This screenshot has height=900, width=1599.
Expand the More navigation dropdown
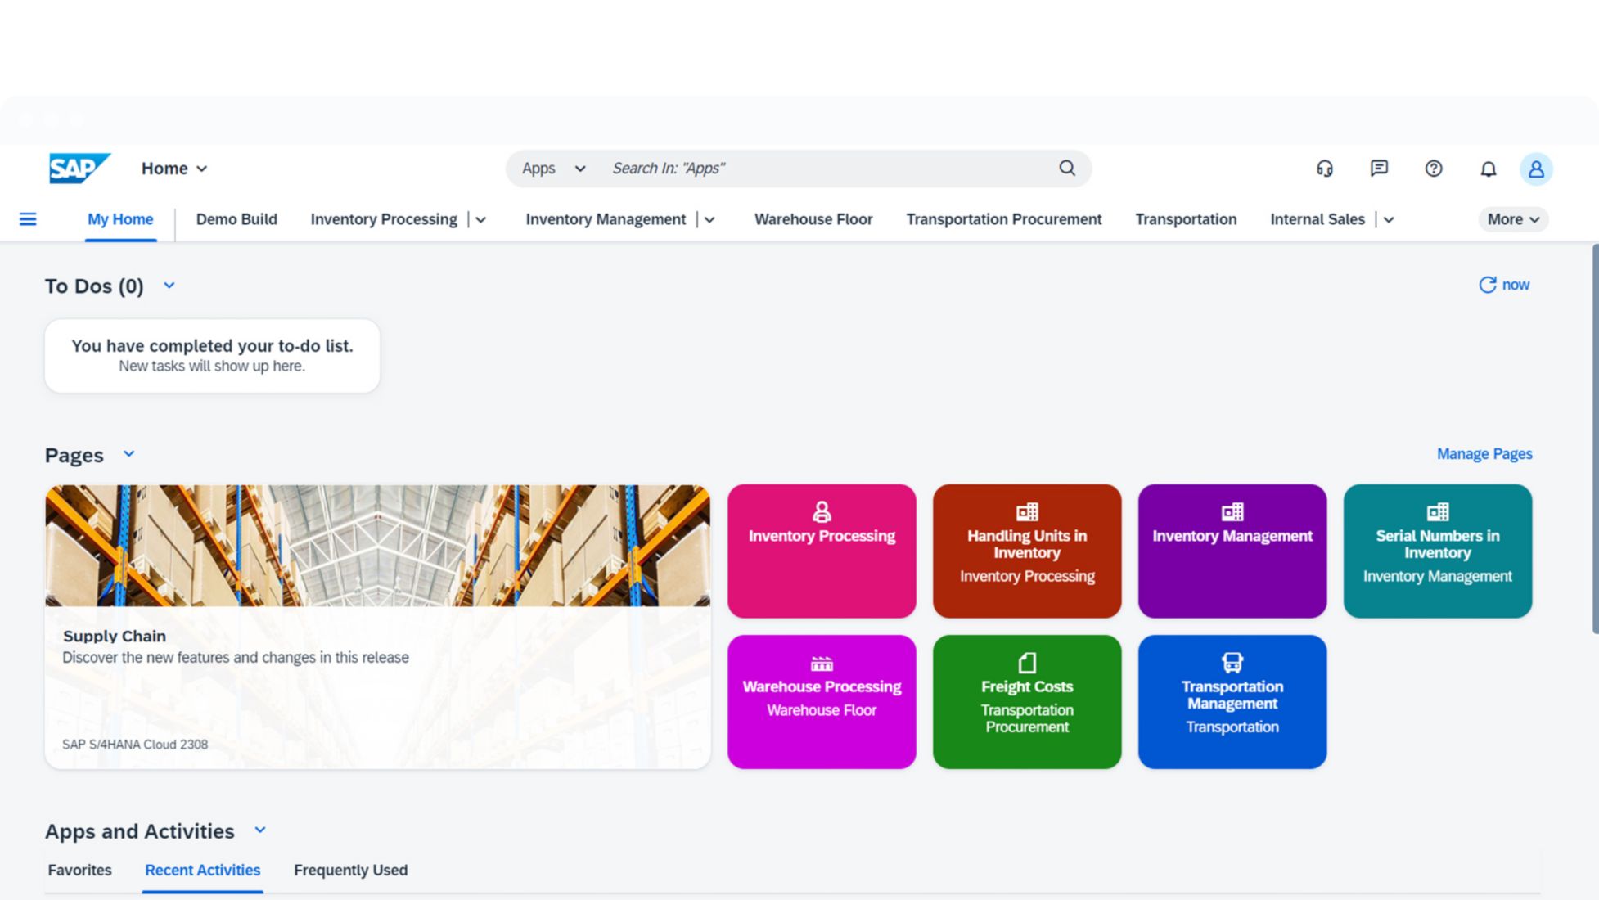click(x=1512, y=219)
